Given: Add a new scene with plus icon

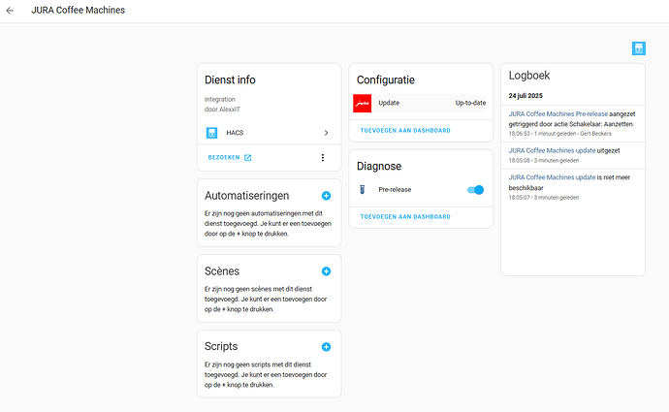Looking at the screenshot, I should (326, 271).
